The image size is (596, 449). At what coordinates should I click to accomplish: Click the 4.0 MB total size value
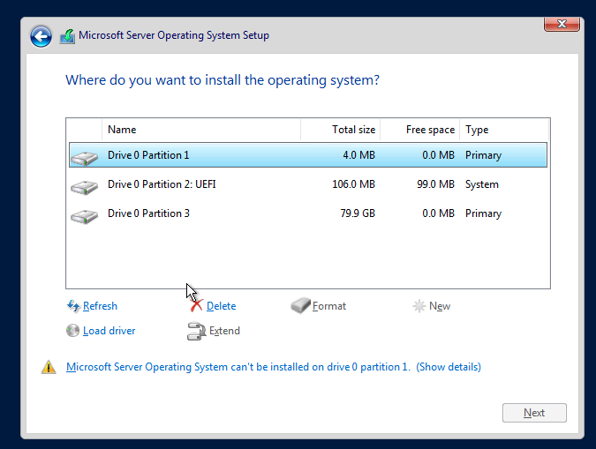tap(358, 155)
